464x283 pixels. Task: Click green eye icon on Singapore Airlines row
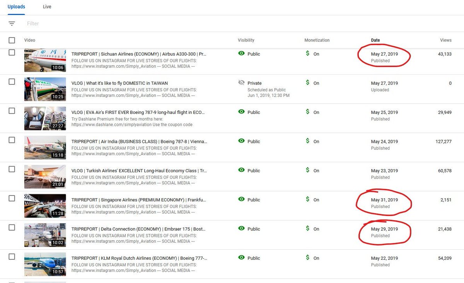(x=242, y=199)
